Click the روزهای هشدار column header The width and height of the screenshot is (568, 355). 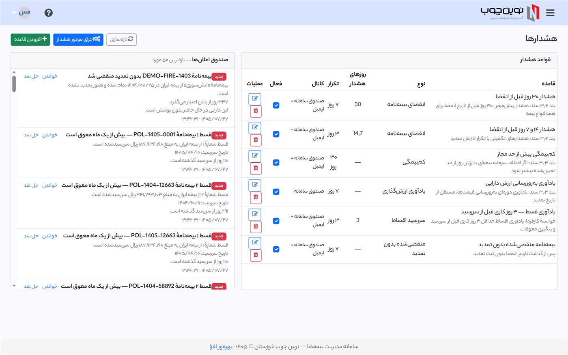357,79
